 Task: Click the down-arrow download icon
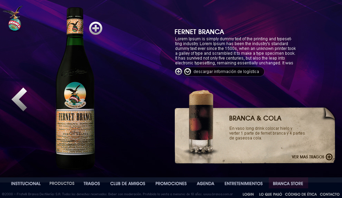click(187, 72)
